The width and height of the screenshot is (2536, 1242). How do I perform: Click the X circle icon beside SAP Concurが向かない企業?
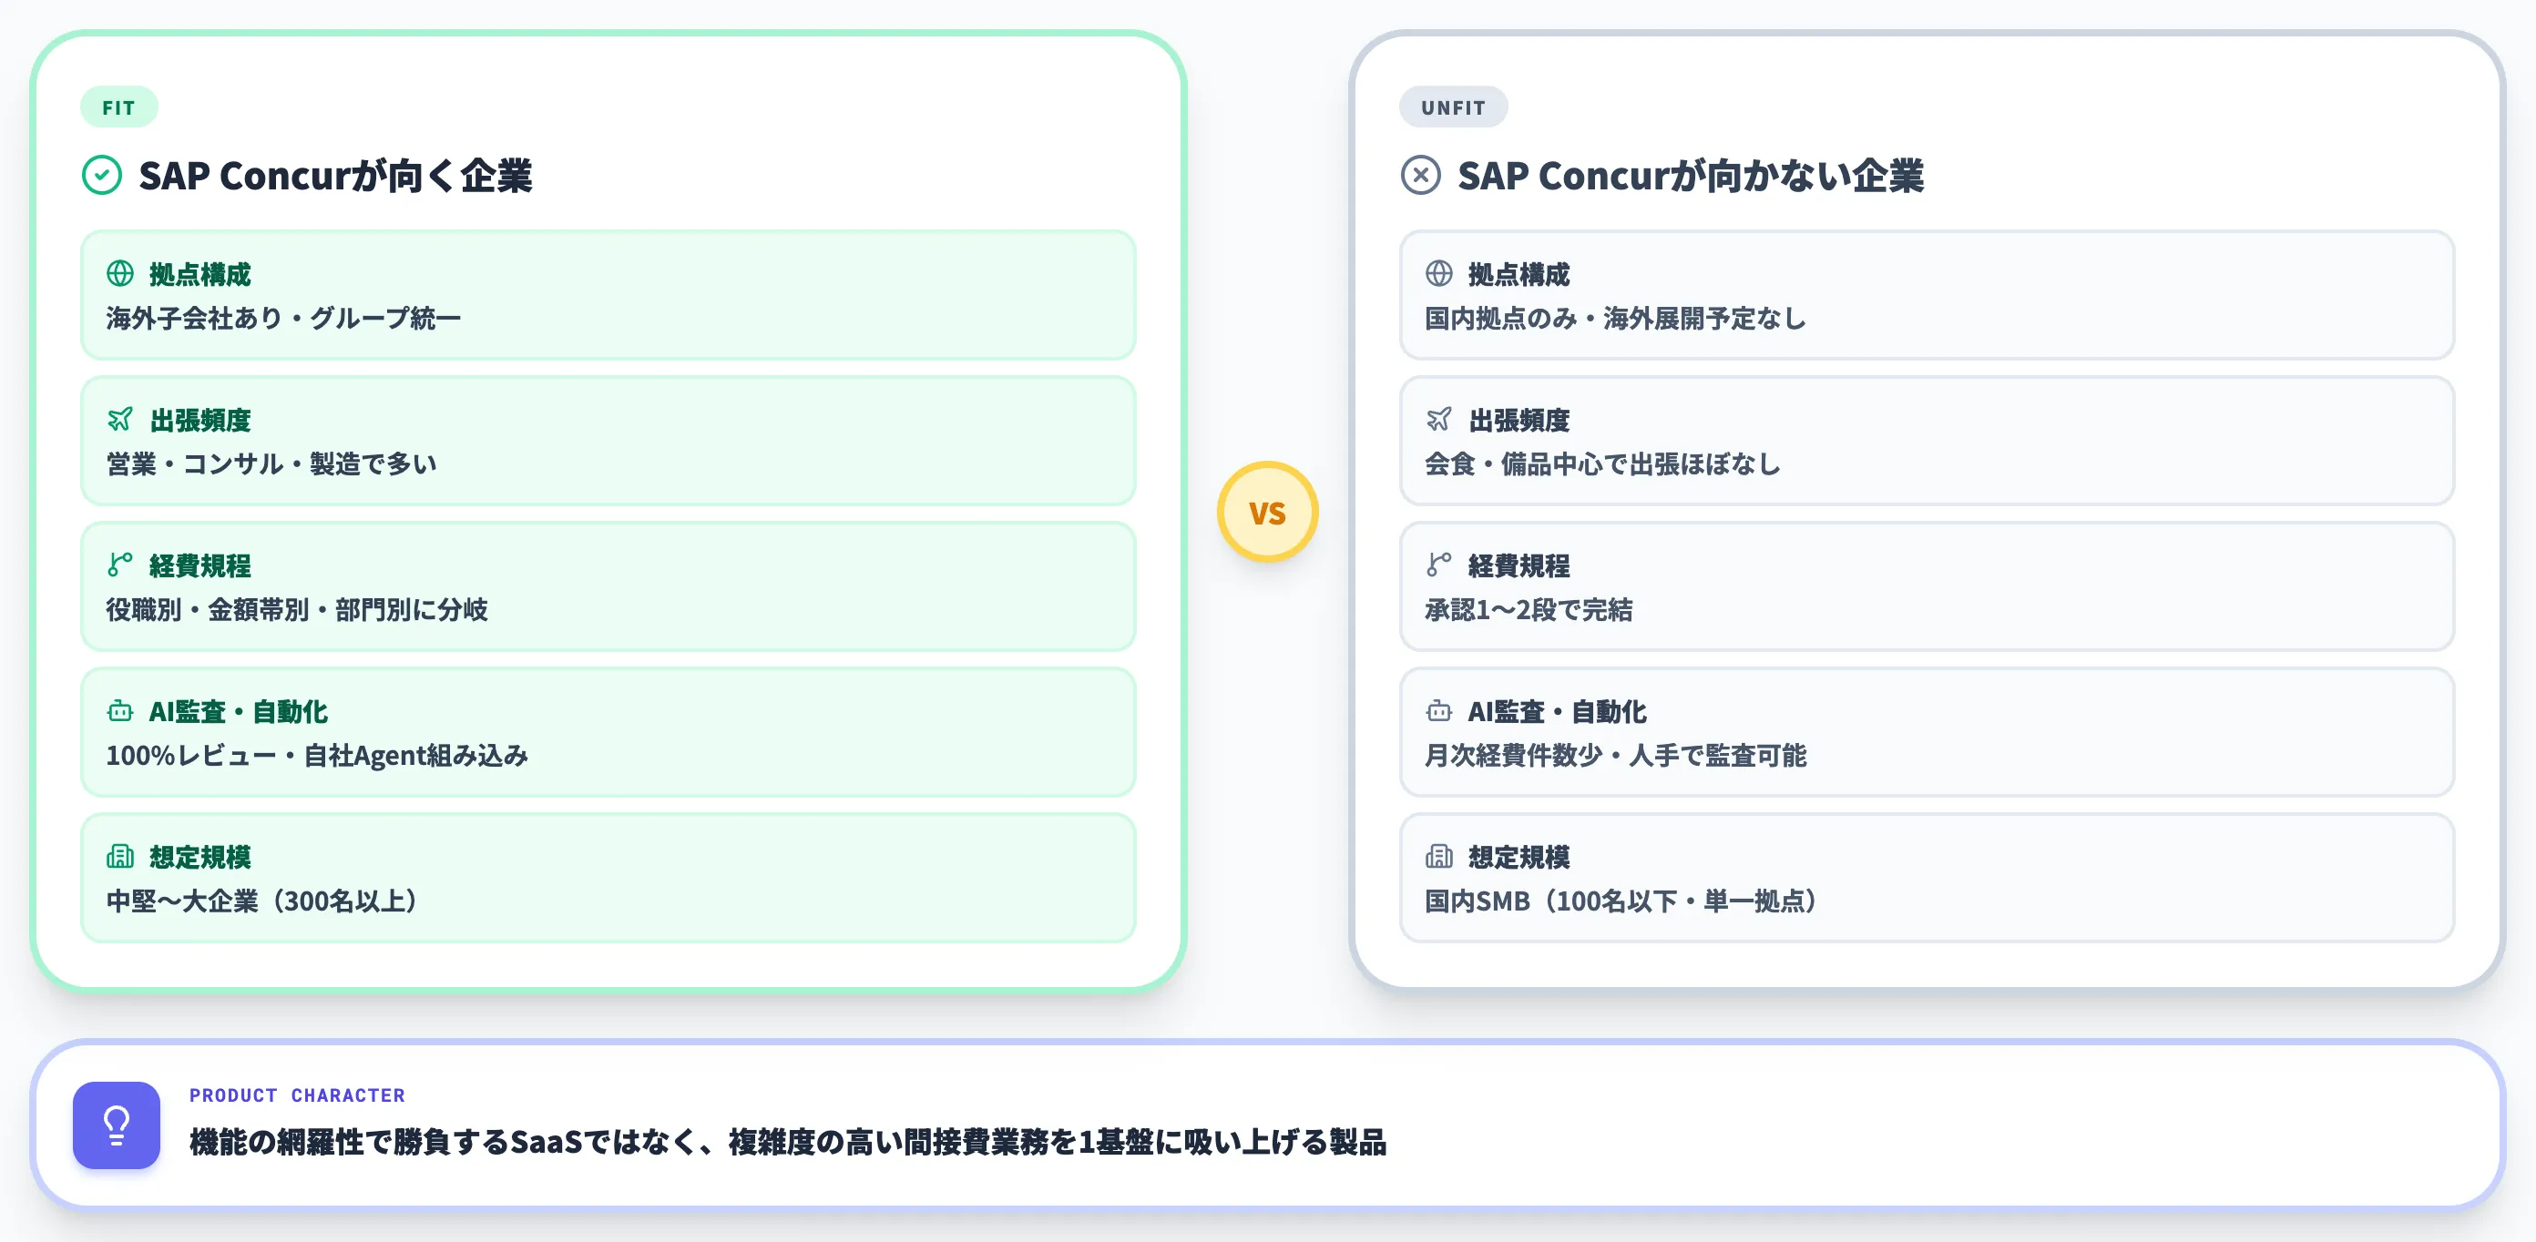[x=1421, y=175]
